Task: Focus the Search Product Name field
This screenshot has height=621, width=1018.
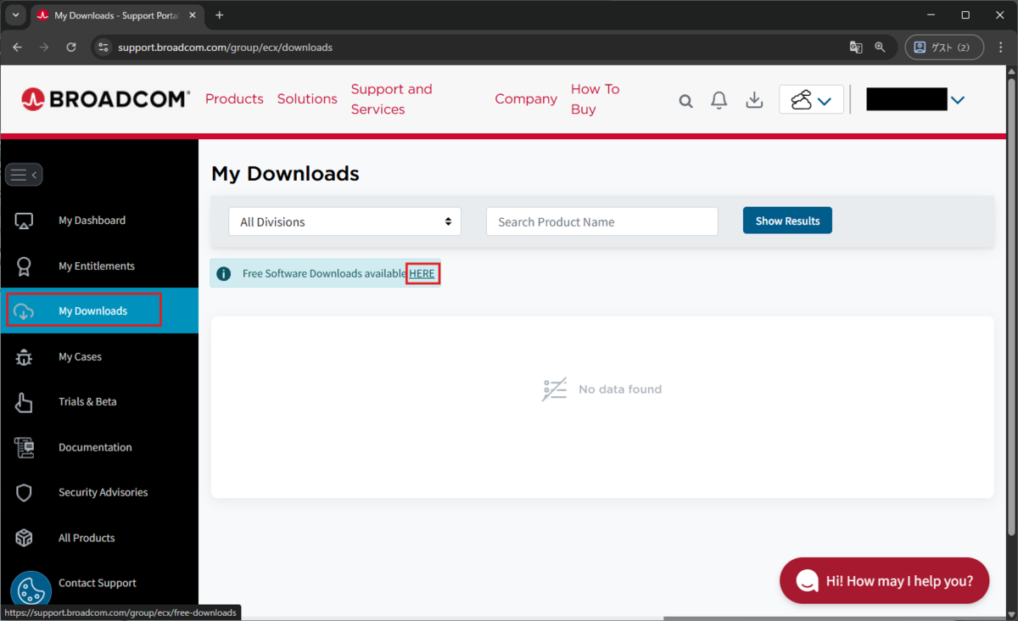Action: 602,221
